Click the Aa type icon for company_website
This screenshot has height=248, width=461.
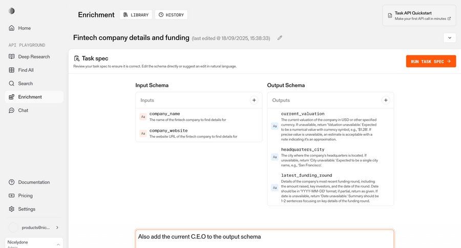pyautogui.click(x=143, y=133)
